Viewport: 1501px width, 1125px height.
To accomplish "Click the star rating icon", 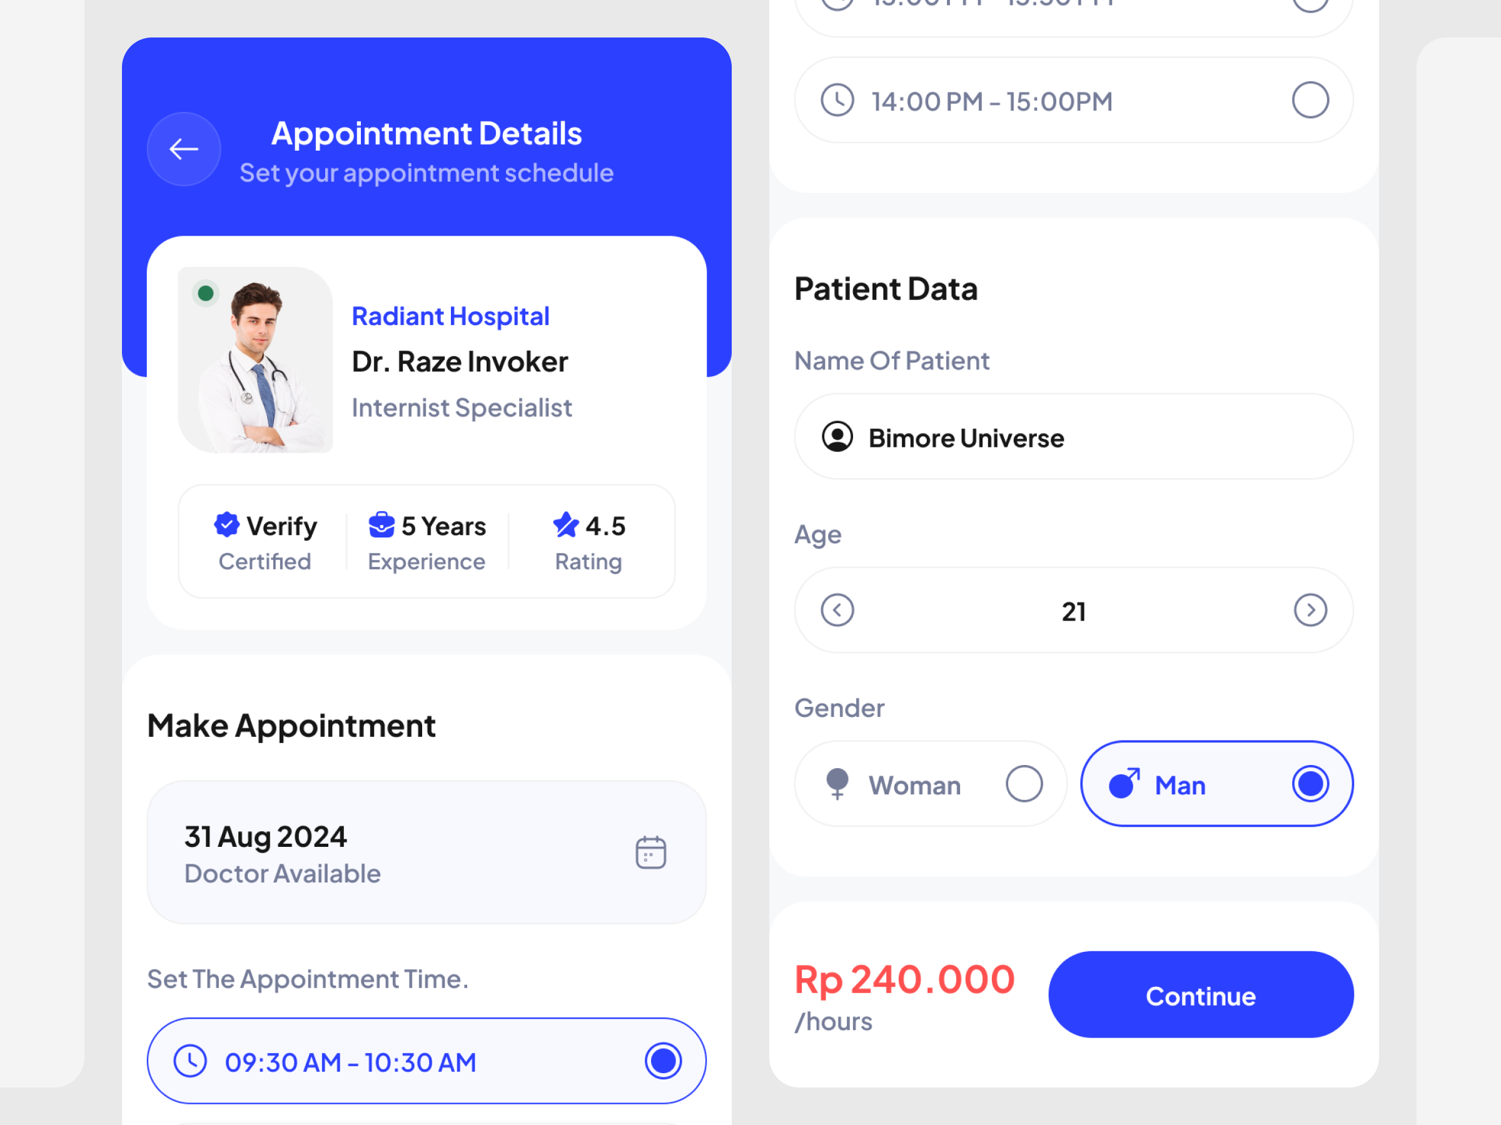I will [566, 525].
